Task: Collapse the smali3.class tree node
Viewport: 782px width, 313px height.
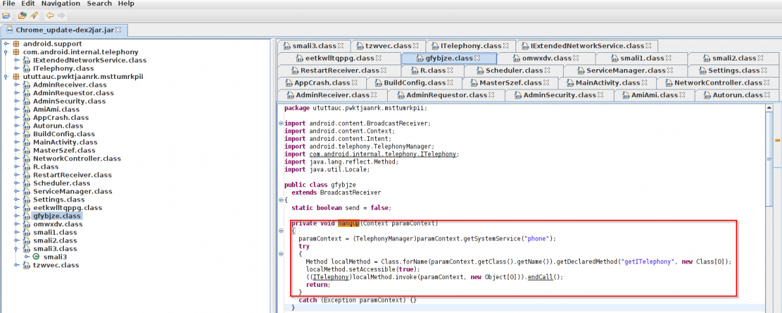Action: [x=17, y=248]
